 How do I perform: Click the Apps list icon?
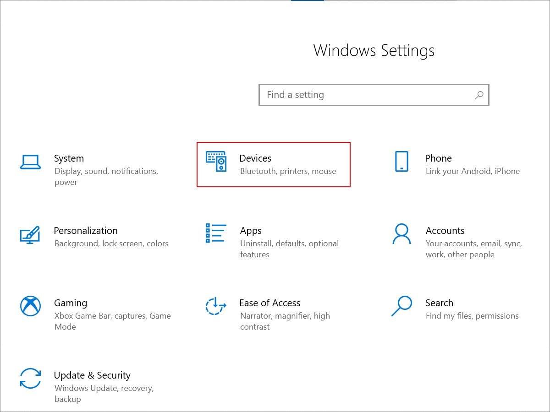tap(216, 233)
